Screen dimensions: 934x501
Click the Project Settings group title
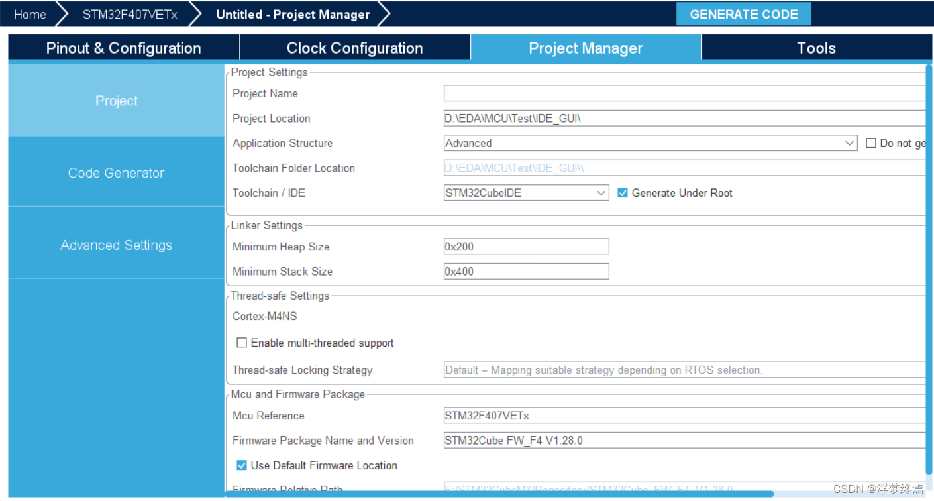point(270,72)
